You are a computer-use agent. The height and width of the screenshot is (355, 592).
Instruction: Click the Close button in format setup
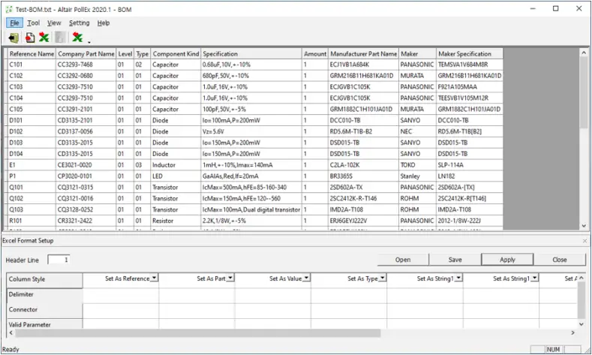point(560,260)
